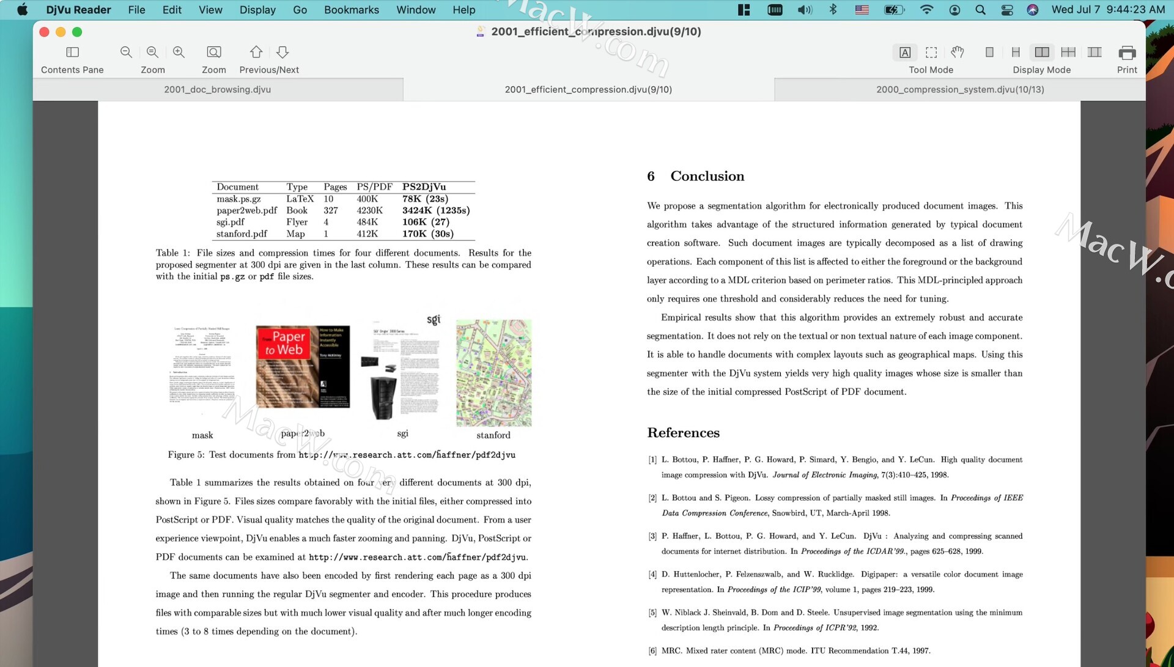Click reference number [4]
This screenshot has height=667, width=1174.
(x=652, y=575)
